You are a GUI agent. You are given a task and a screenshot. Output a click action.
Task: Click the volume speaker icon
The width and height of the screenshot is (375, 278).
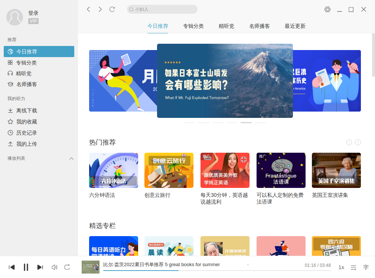click(55, 267)
